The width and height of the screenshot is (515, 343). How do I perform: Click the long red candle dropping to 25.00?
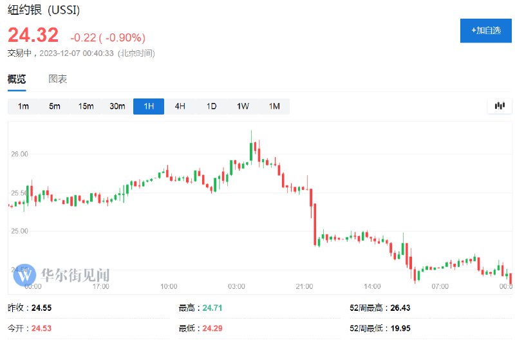pos(315,224)
